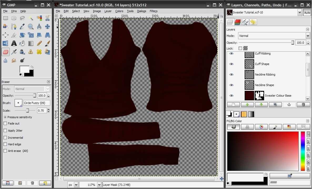Select the Scissors Select tool

(x=47, y=18)
